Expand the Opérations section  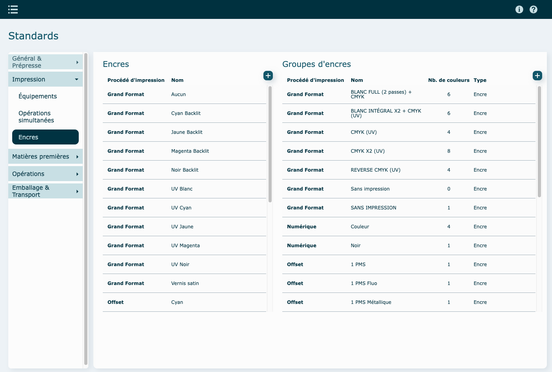click(x=45, y=174)
